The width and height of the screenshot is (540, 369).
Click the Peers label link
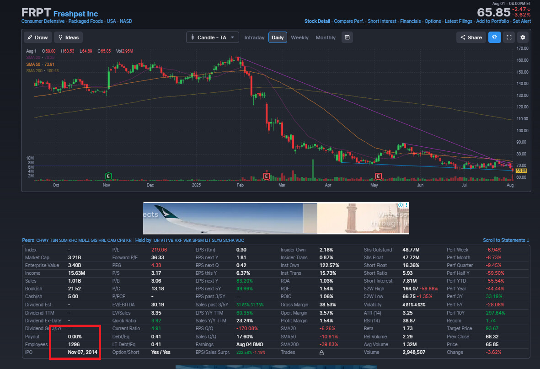pos(28,241)
